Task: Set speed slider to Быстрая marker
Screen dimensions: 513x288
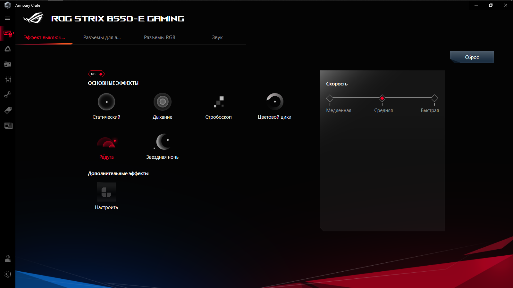Action: click(434, 98)
